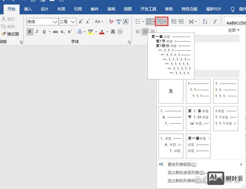Click the enclosed character 字 icon
Viewport: 246px width, 189px height.
point(120,32)
